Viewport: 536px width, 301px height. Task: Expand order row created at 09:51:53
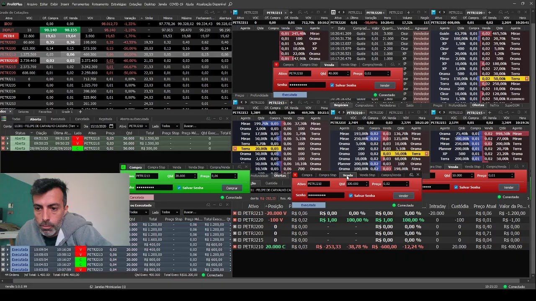pyautogui.click(x=8, y=138)
